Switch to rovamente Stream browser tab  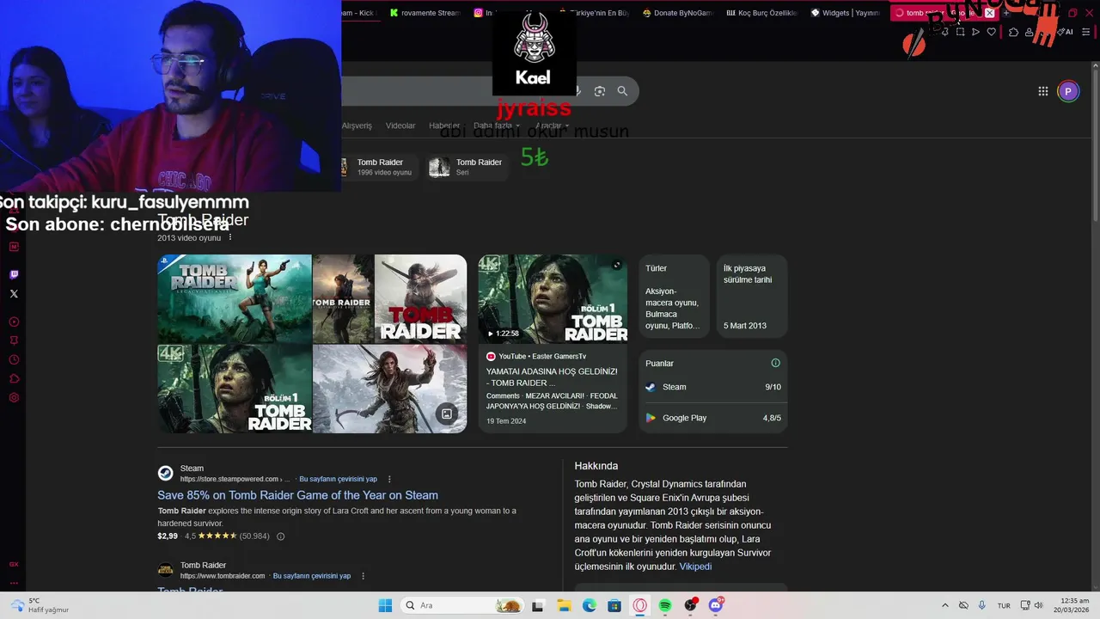(425, 13)
